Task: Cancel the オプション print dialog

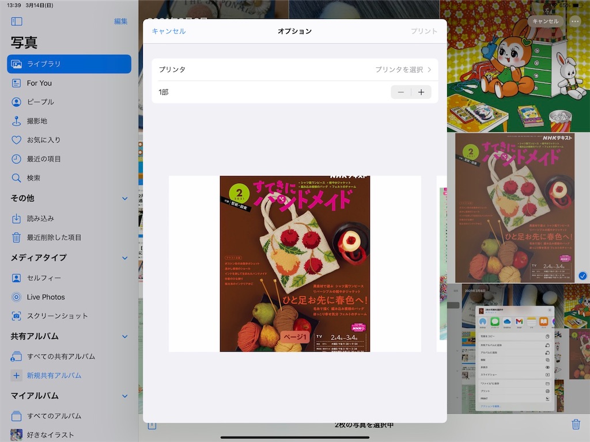Action: pyautogui.click(x=169, y=31)
